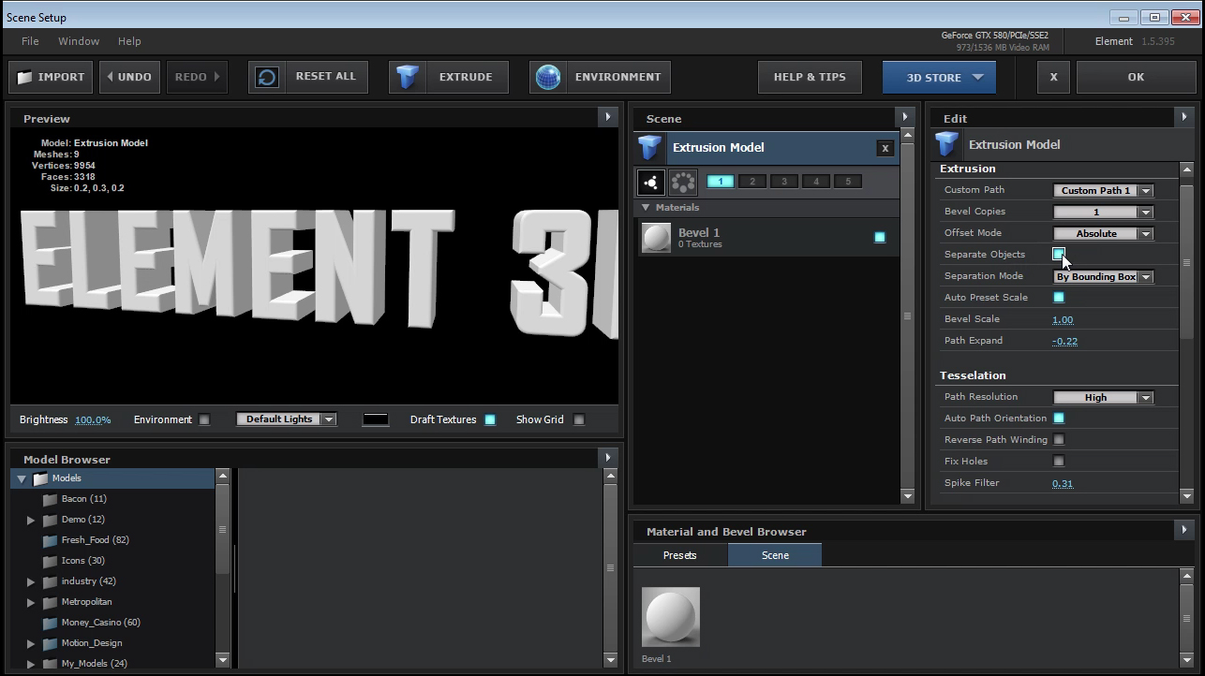Open the 3D Store dropdown

[939, 77]
